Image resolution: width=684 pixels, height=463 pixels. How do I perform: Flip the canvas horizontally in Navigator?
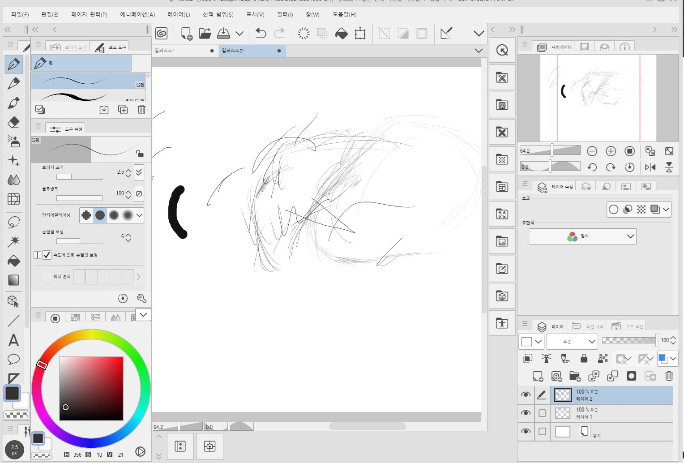650,167
